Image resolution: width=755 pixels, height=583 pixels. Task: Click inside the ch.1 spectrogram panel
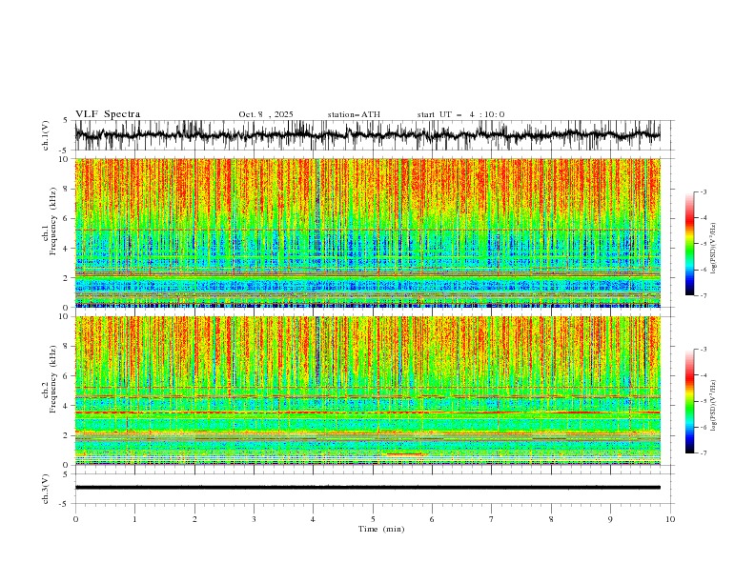click(367, 232)
